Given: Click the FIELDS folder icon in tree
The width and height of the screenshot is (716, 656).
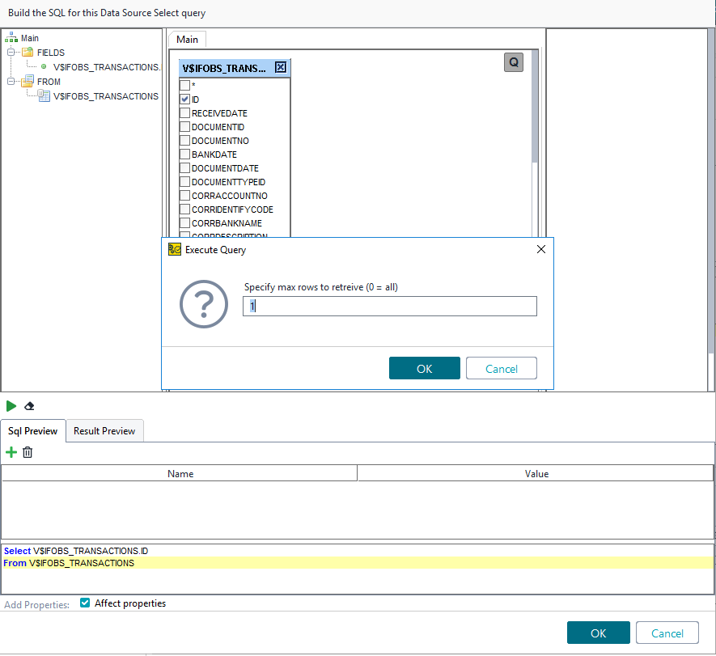Looking at the screenshot, I should tap(28, 53).
